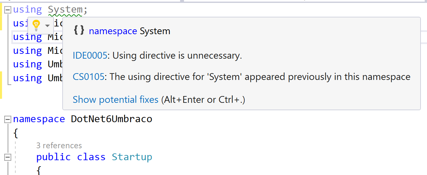This screenshot has width=427, height=175.
Task: Collapse the DotNet6Umbraco namespace region
Action: [x=7, y=120]
